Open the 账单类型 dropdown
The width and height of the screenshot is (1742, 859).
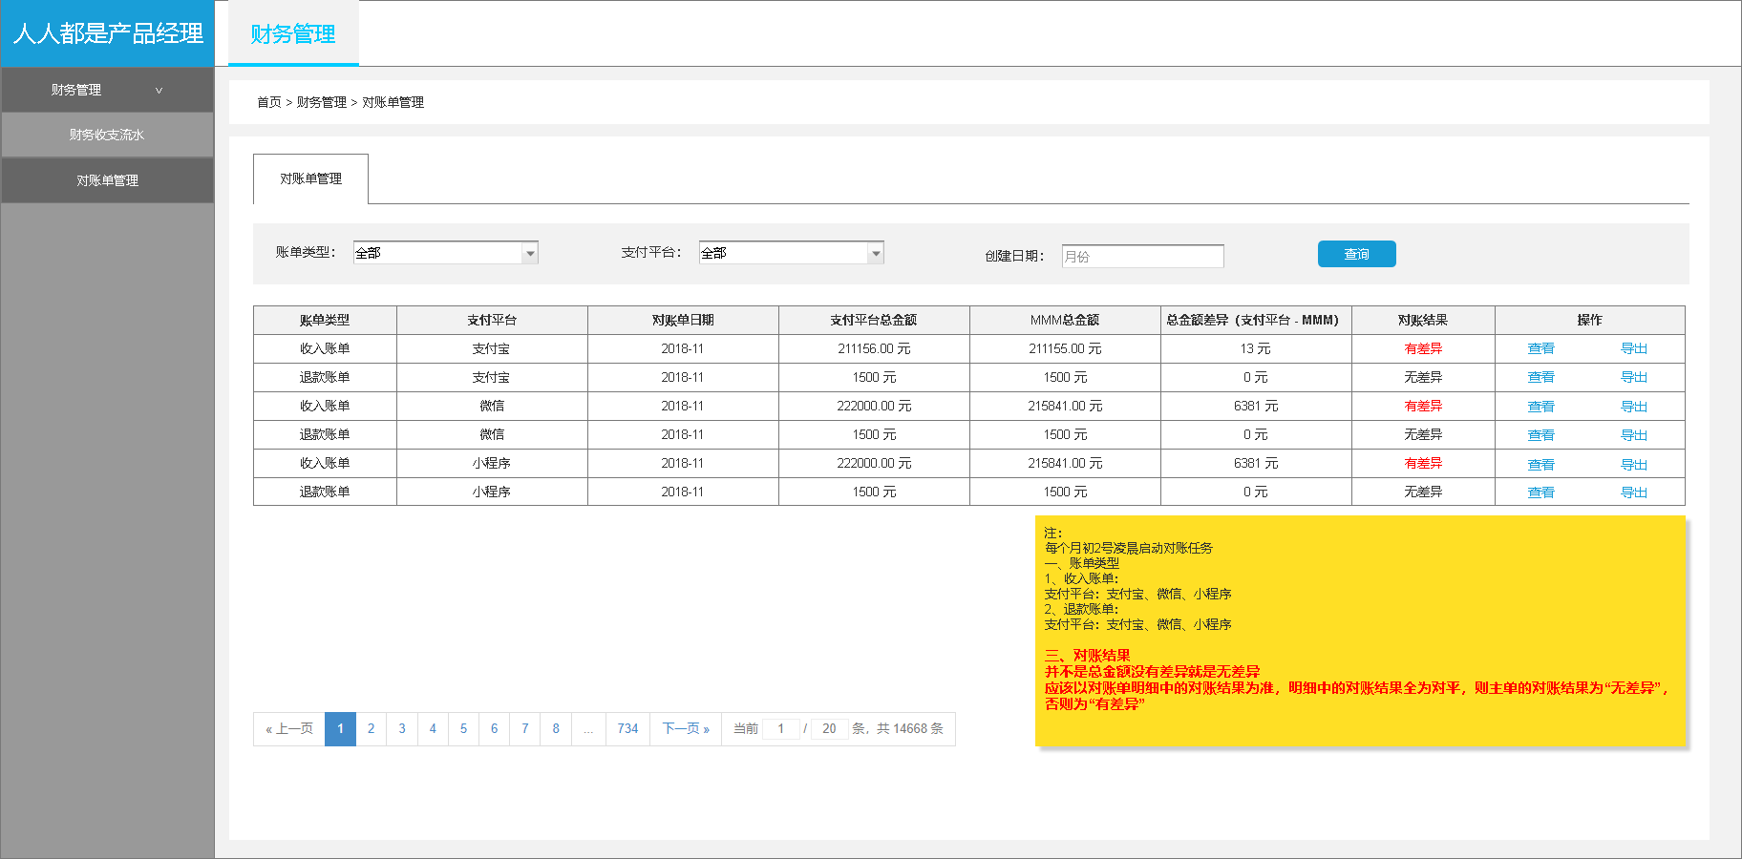click(444, 252)
